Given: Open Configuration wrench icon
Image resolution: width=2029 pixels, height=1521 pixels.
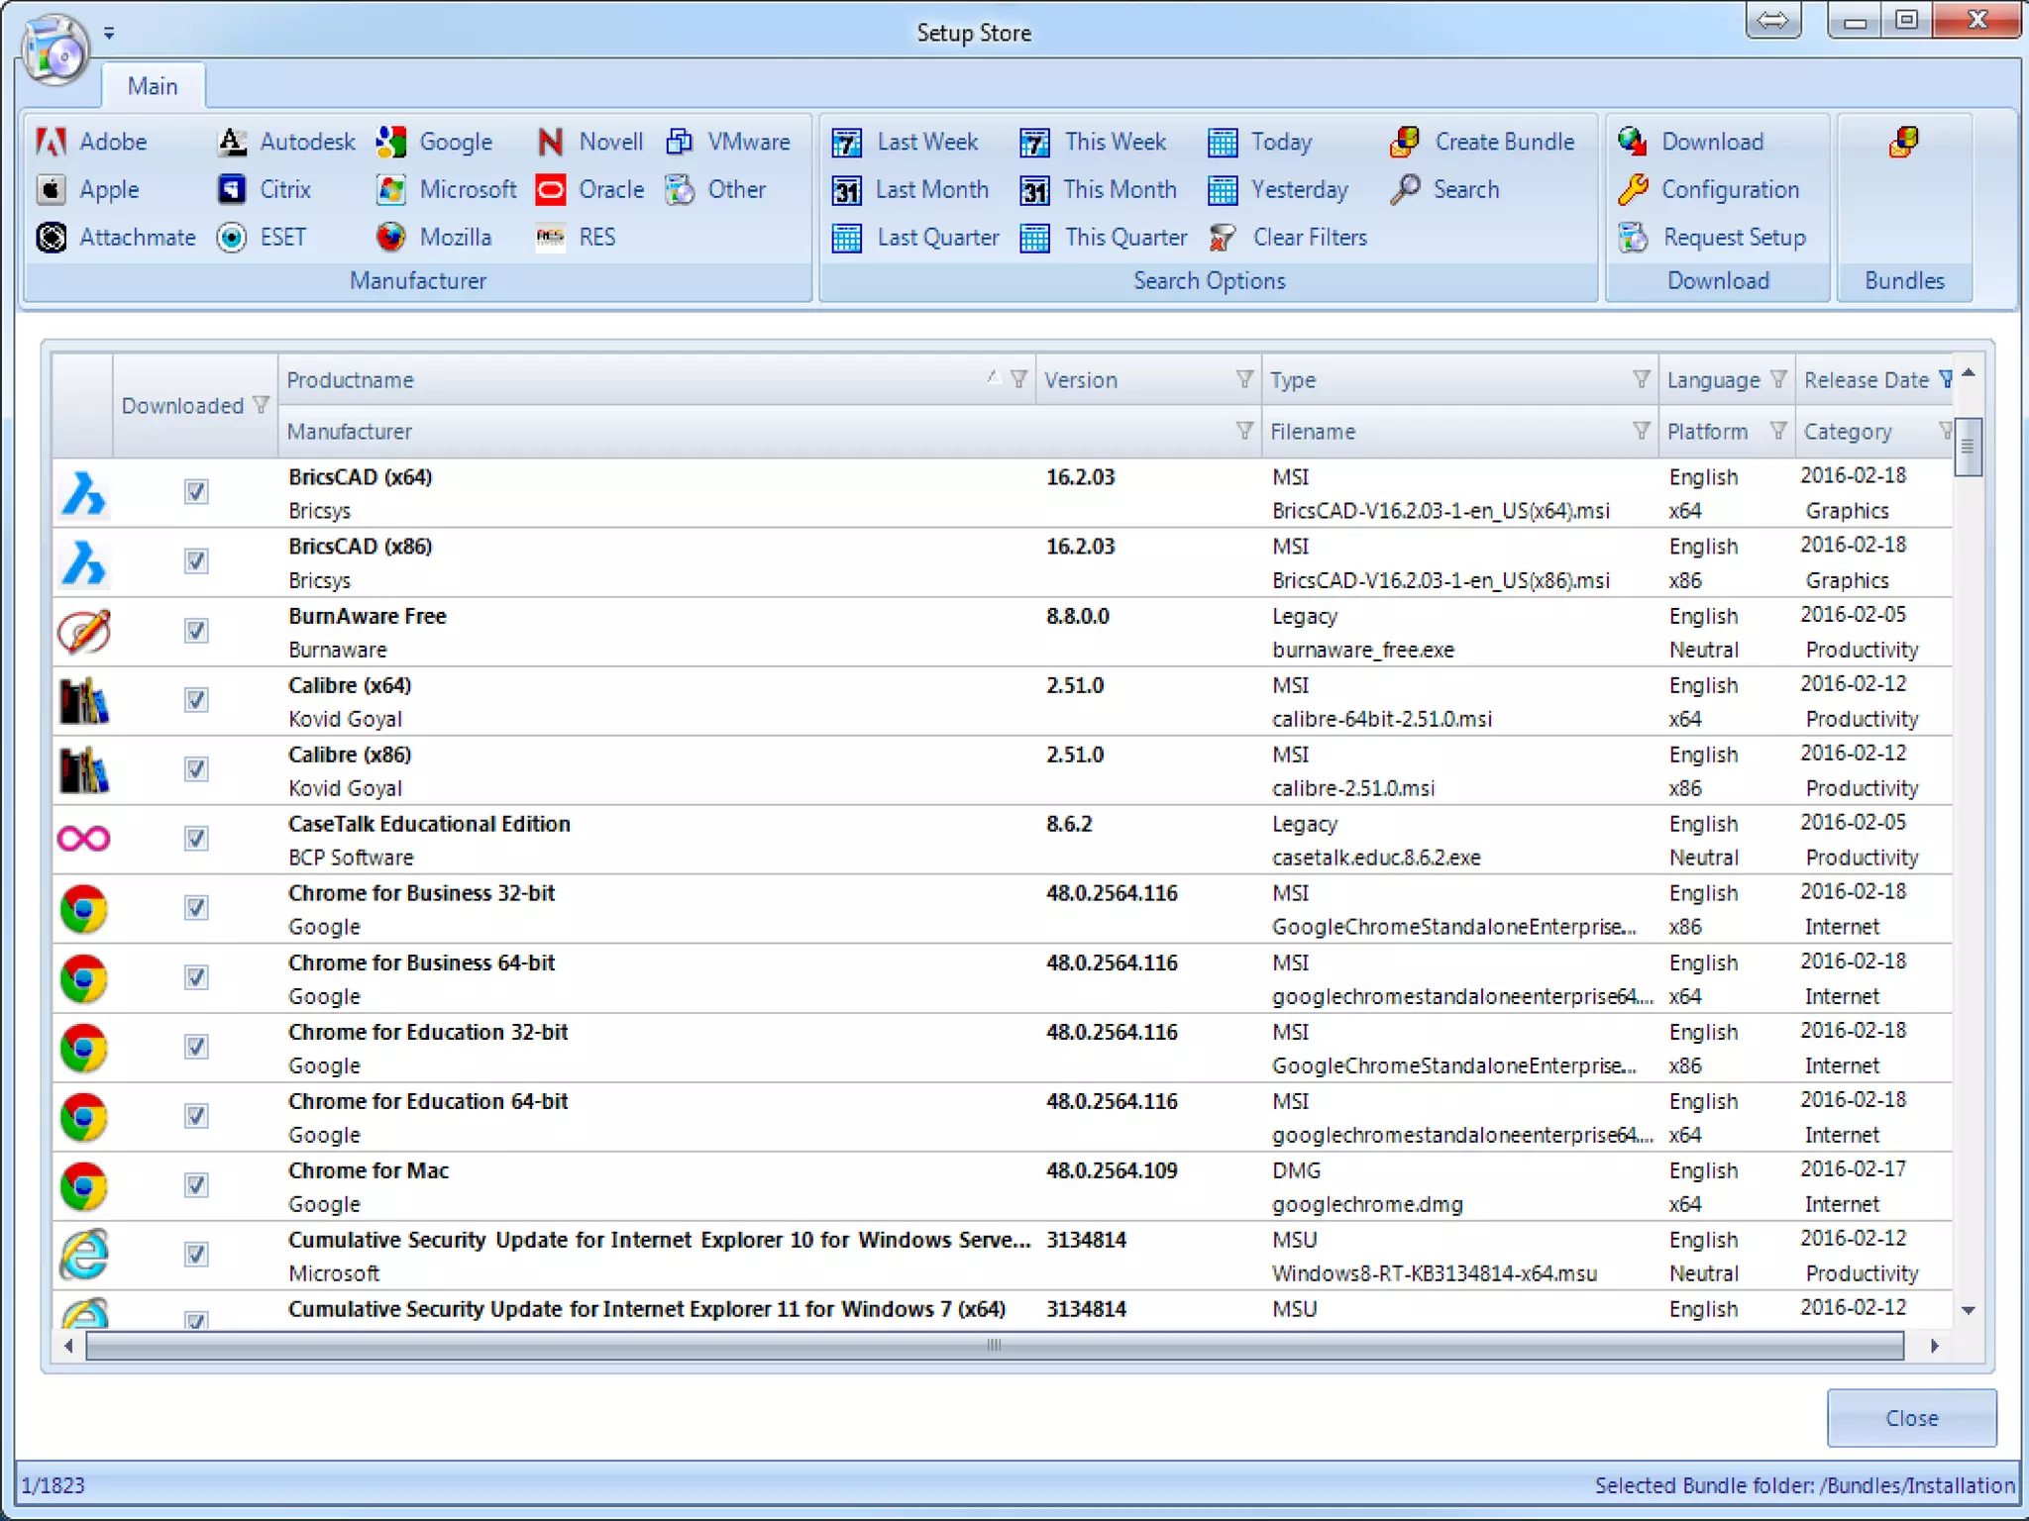Looking at the screenshot, I should [1633, 189].
